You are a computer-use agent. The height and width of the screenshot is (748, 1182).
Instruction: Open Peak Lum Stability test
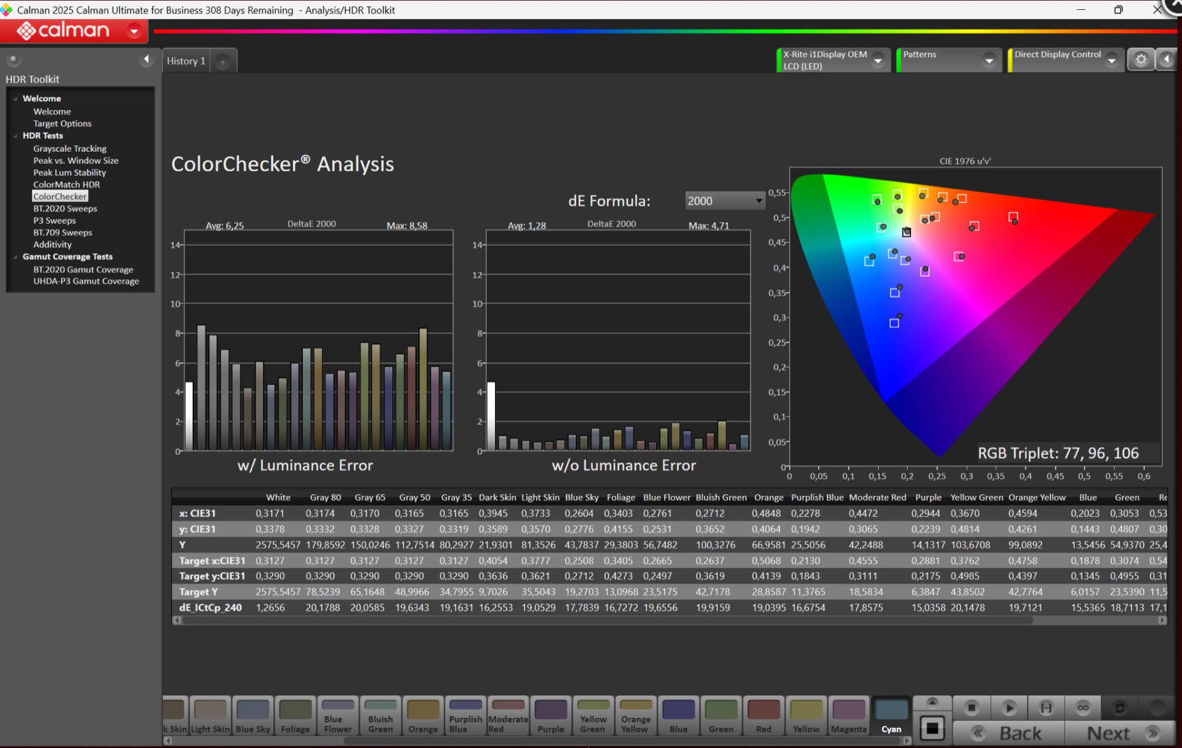point(70,173)
